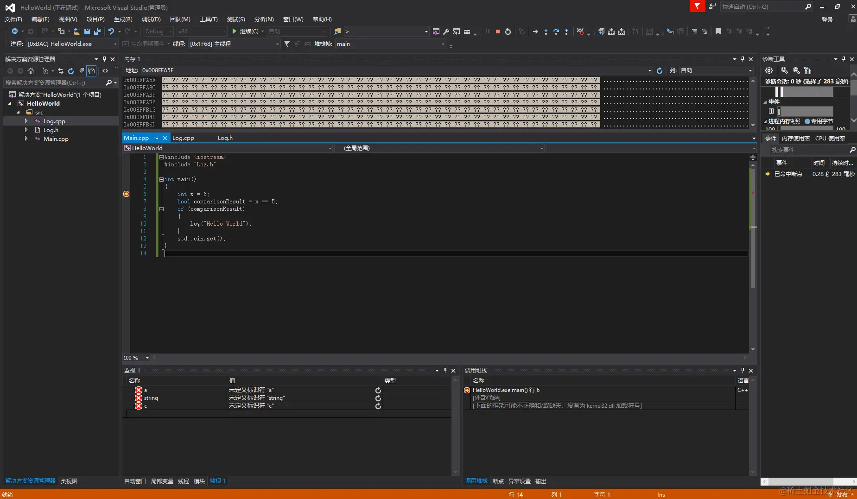This screenshot has width=857, height=499.
Task: Switch to the Log.cpp editor tab
Action: point(183,138)
